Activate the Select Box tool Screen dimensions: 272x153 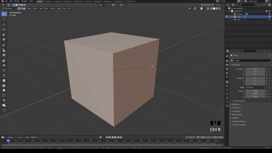point(4,14)
